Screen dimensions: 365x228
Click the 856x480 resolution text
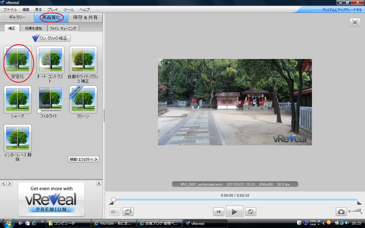266,184
